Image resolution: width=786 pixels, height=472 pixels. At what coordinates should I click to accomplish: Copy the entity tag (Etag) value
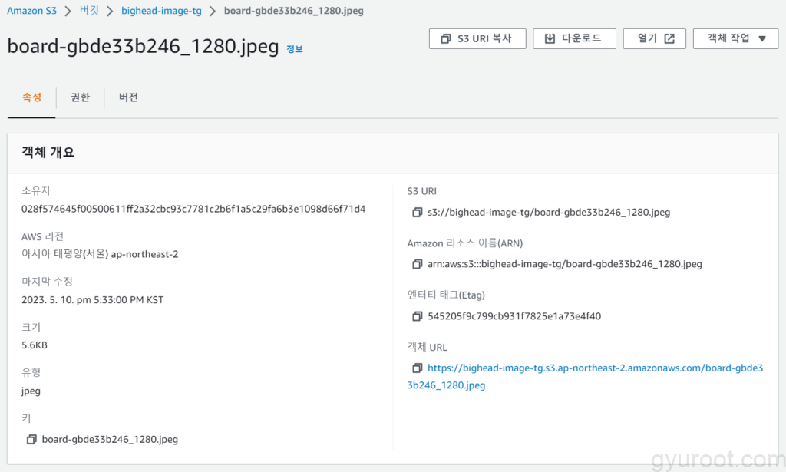coord(418,316)
